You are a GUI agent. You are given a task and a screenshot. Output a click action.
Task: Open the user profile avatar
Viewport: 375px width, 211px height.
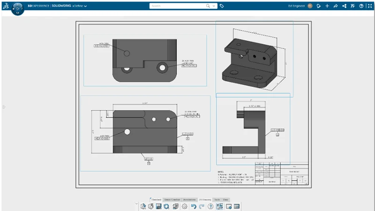(x=309, y=6)
